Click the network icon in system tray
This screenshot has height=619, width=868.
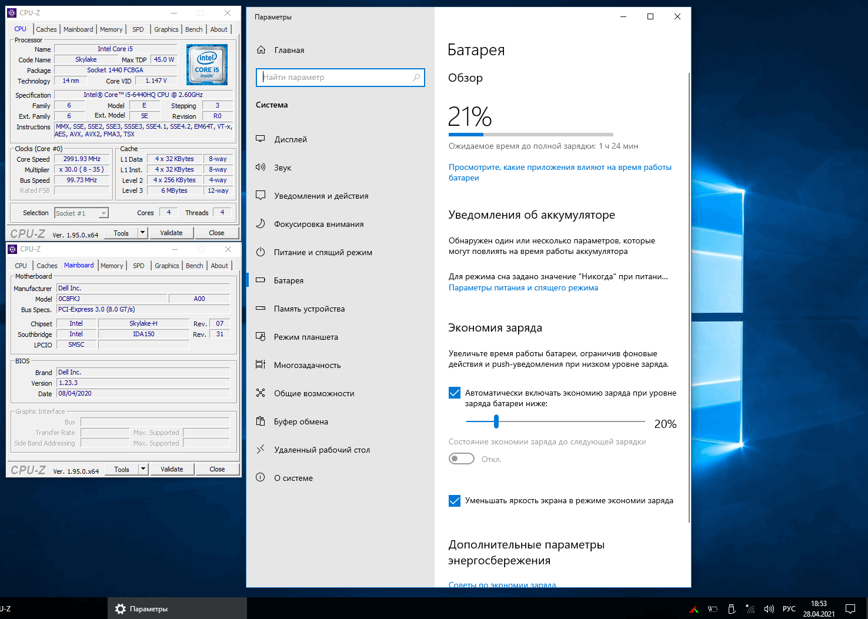[750, 609]
